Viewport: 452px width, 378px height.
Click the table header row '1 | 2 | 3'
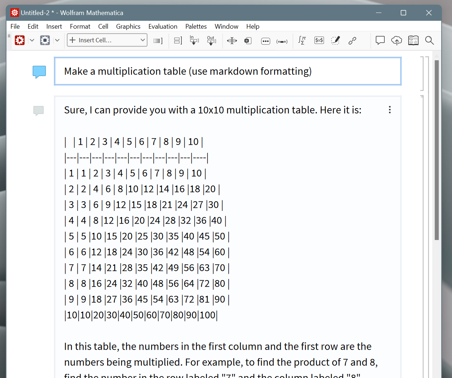[134, 142]
